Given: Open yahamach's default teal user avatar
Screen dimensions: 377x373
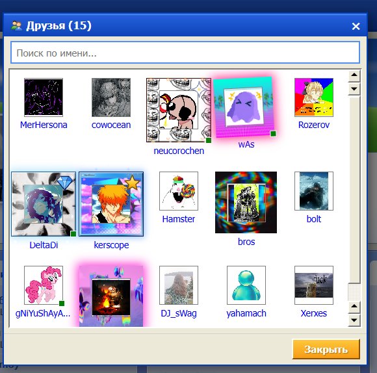Looking at the screenshot, I should [x=246, y=285].
